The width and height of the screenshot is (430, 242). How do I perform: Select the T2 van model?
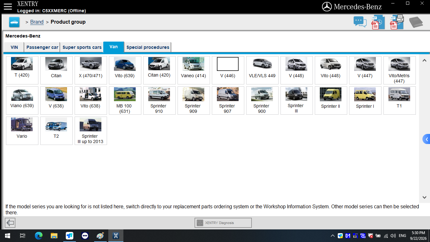click(x=56, y=131)
